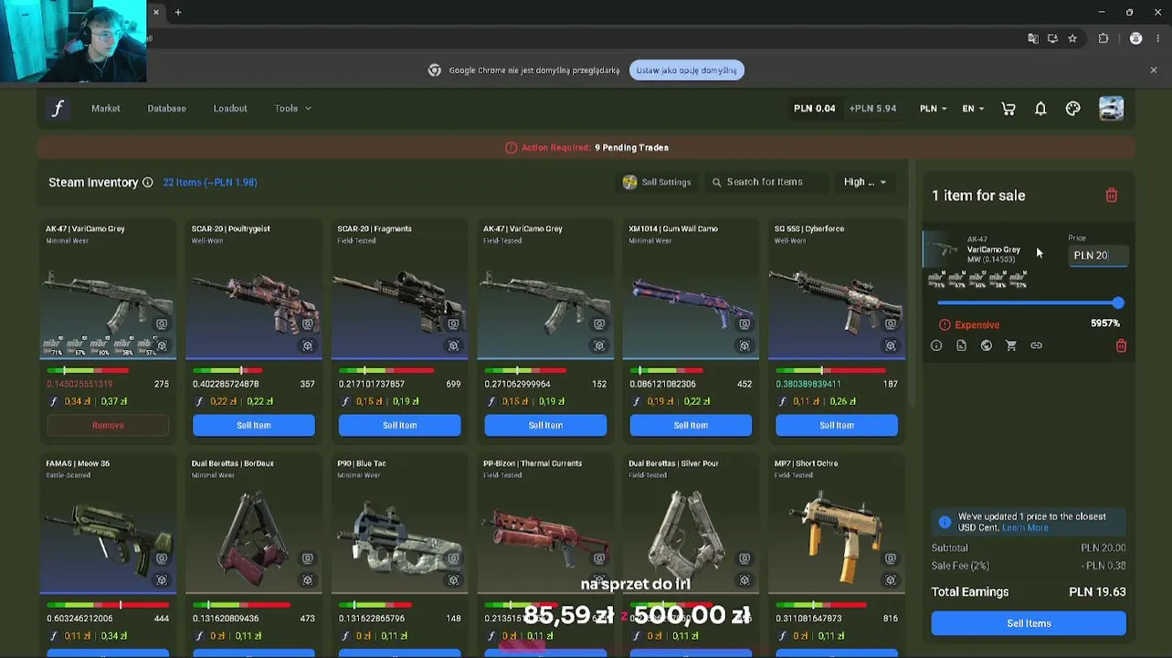Viewport: 1172px width, 658px height.
Task: Open 3D view icon on XM1014 Gum Wall Camo
Action: click(x=744, y=345)
